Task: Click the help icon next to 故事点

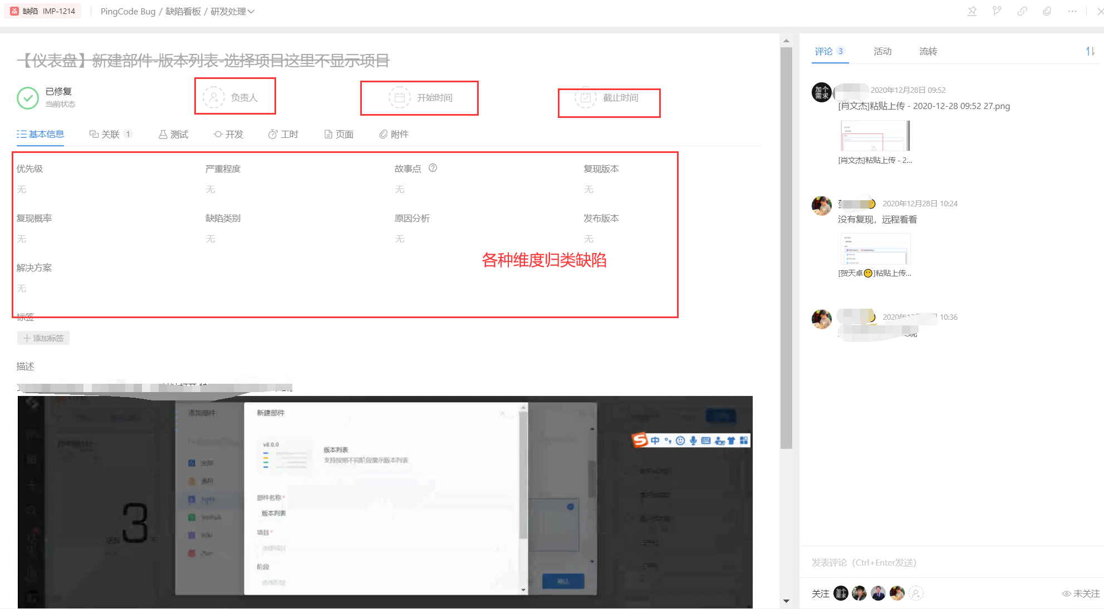Action: 433,168
